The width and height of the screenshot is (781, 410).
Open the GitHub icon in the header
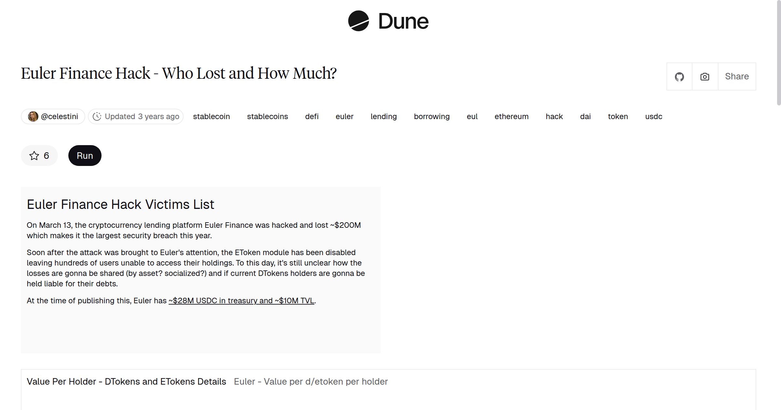[679, 76]
